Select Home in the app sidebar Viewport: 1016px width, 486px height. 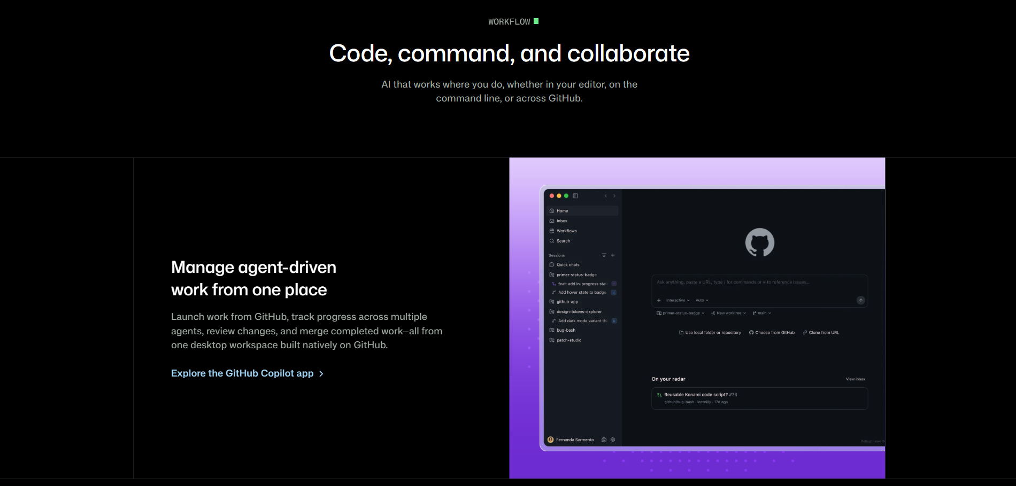click(583, 211)
